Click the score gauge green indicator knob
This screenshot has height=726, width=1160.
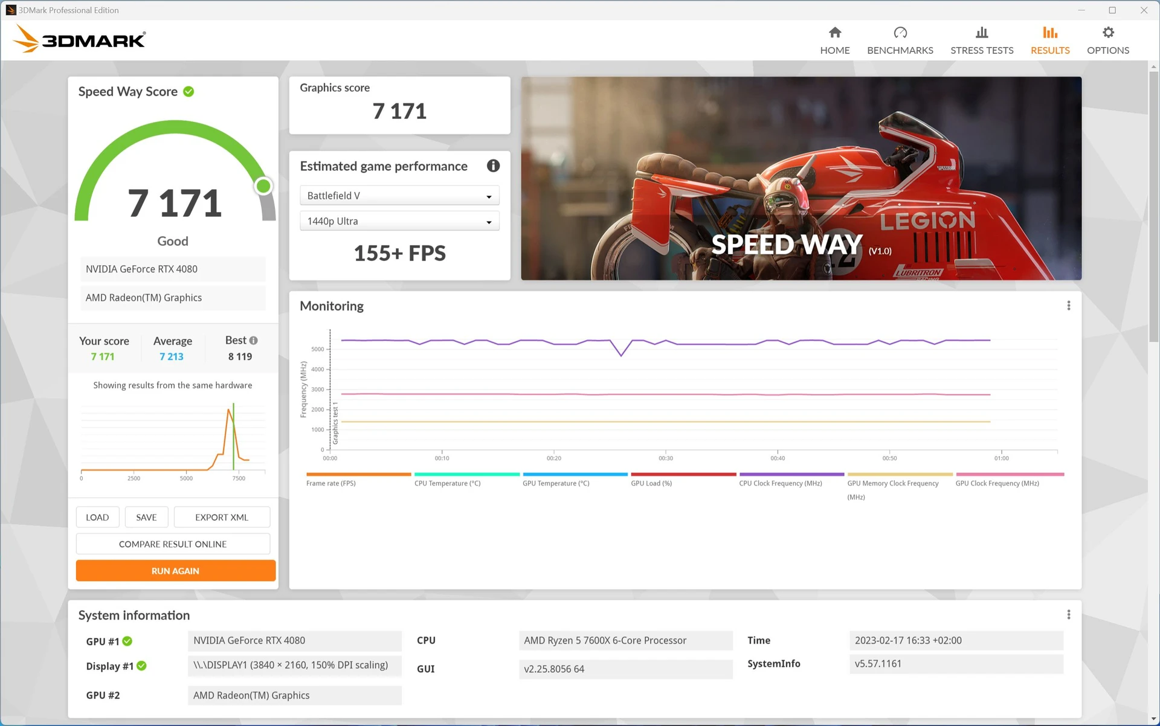pos(263,186)
